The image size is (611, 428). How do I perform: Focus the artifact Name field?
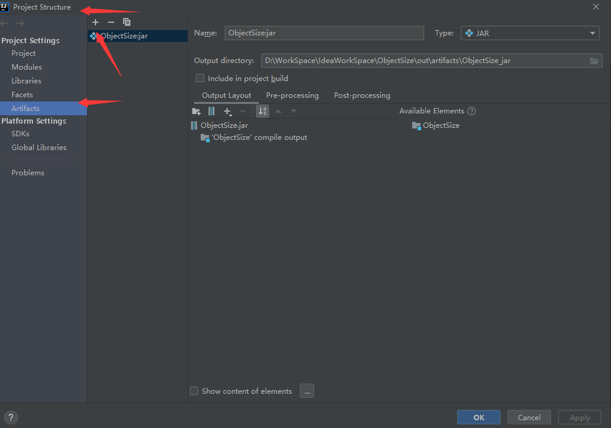pos(324,33)
